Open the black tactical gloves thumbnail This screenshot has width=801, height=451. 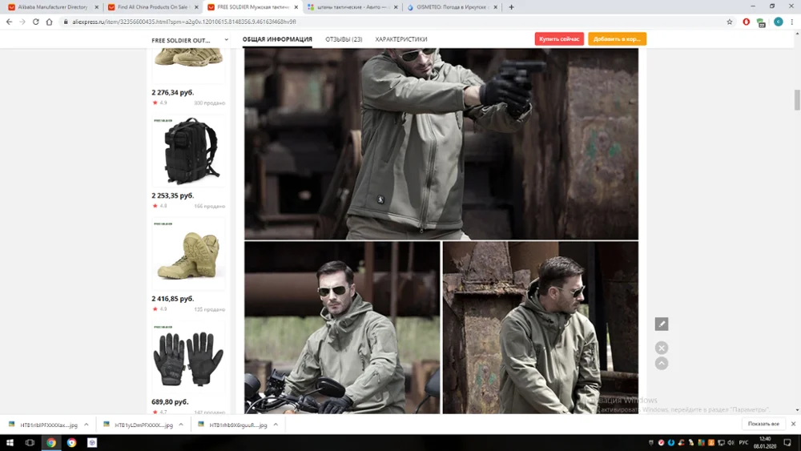coord(188,357)
